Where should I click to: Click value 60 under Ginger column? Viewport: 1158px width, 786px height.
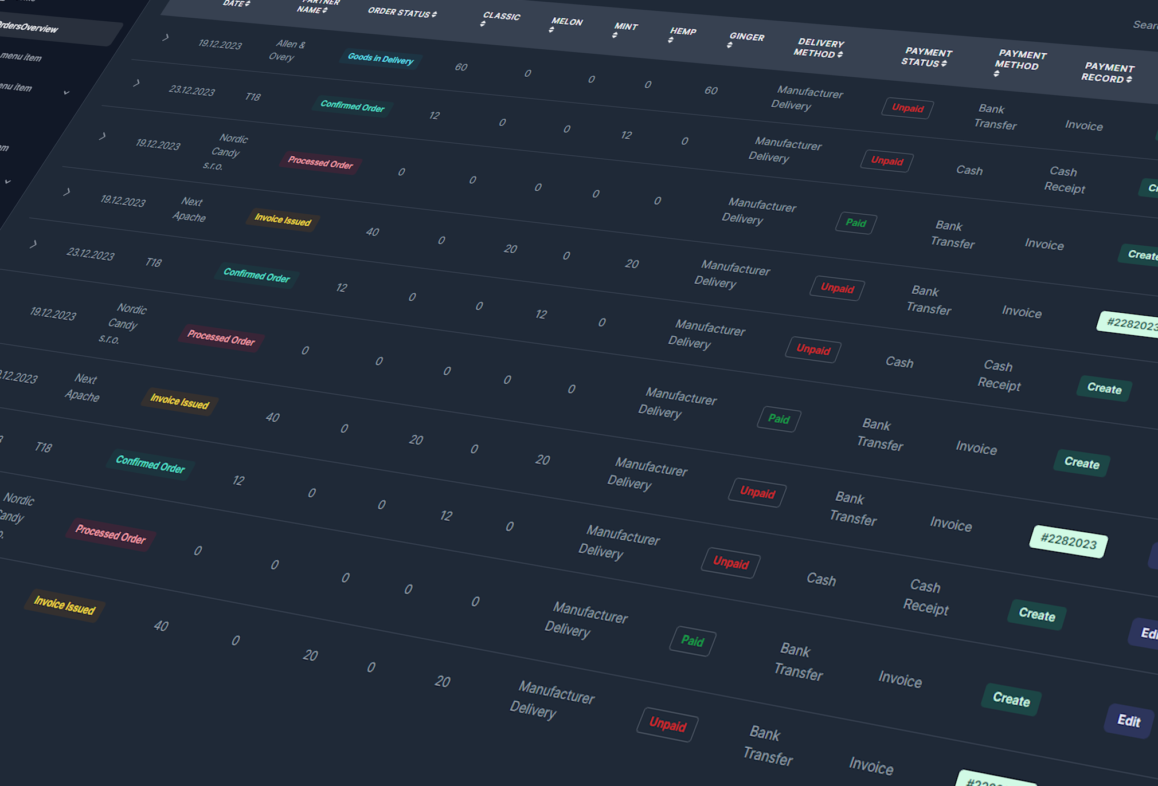(x=711, y=91)
